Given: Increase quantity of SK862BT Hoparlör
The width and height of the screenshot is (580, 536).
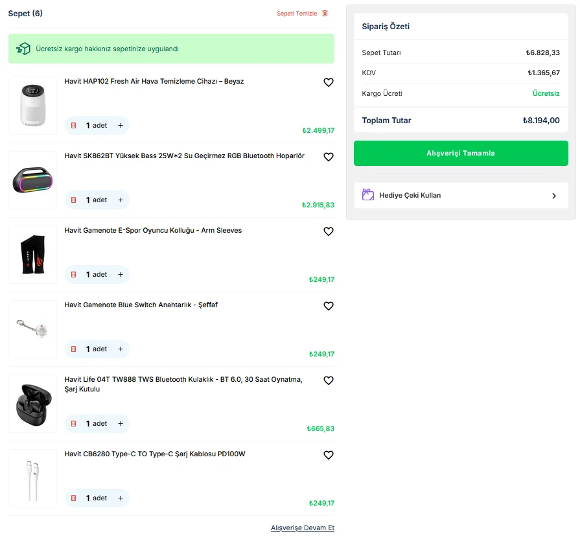Looking at the screenshot, I should (x=121, y=200).
